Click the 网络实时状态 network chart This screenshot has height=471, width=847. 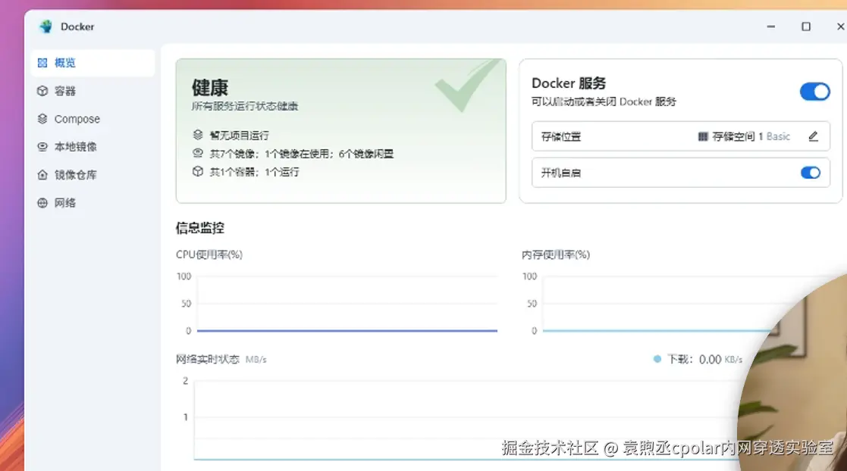pos(465,420)
